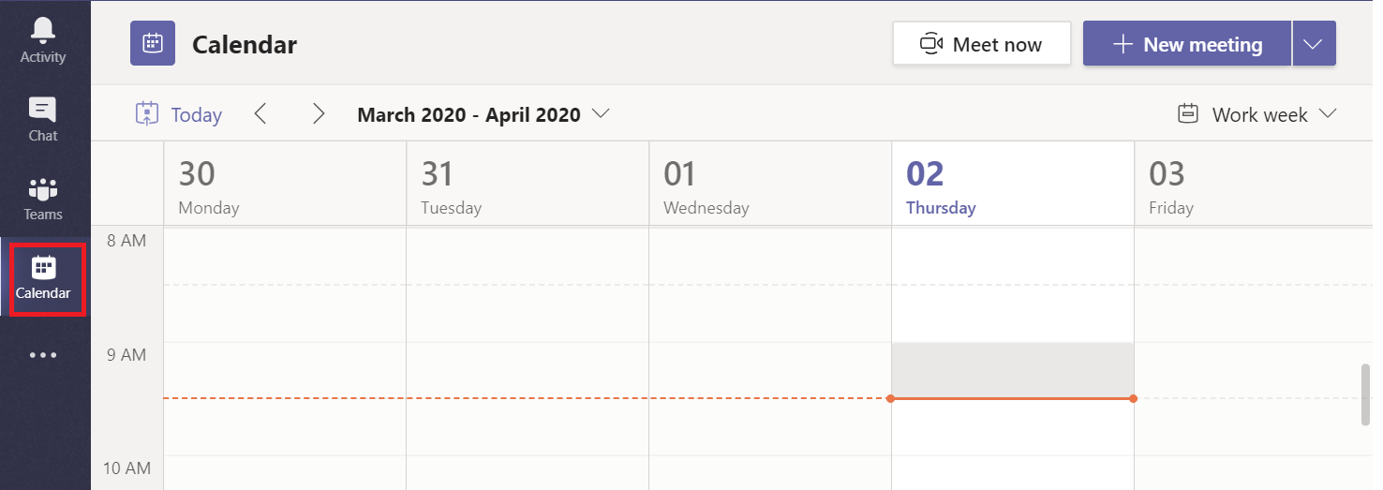1383x490 pixels.
Task: Select Thursday 02 column header
Action: 1013,184
